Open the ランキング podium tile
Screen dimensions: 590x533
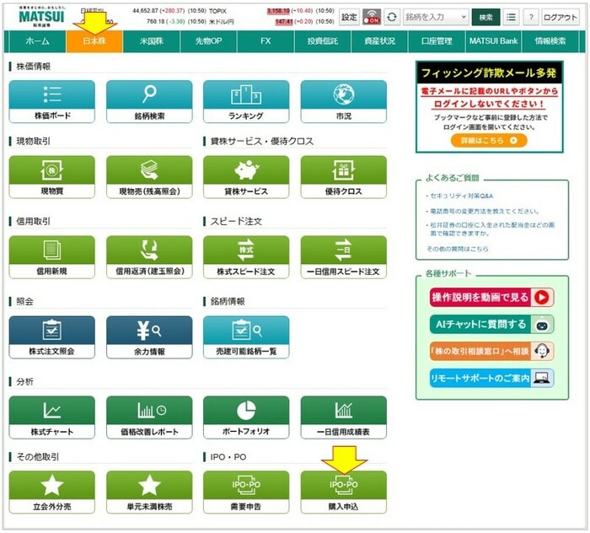click(x=246, y=101)
